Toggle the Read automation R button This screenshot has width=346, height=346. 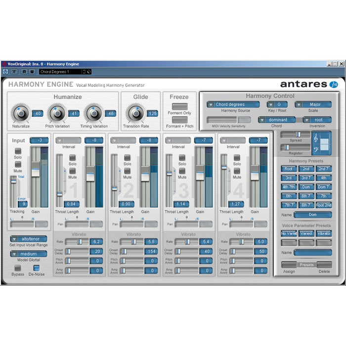coord(24,72)
